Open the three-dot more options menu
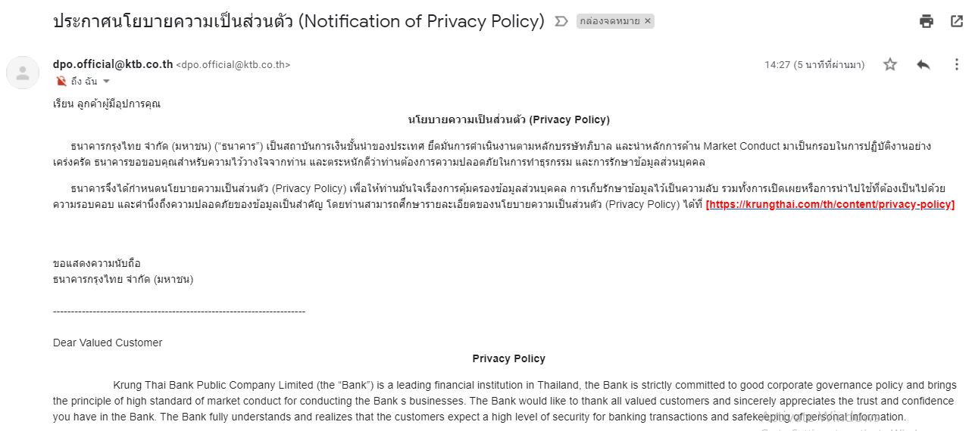 pos(956,65)
